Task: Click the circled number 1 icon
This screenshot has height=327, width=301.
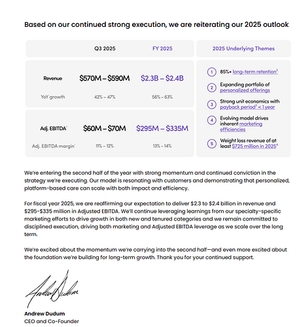Action: tap(211, 72)
